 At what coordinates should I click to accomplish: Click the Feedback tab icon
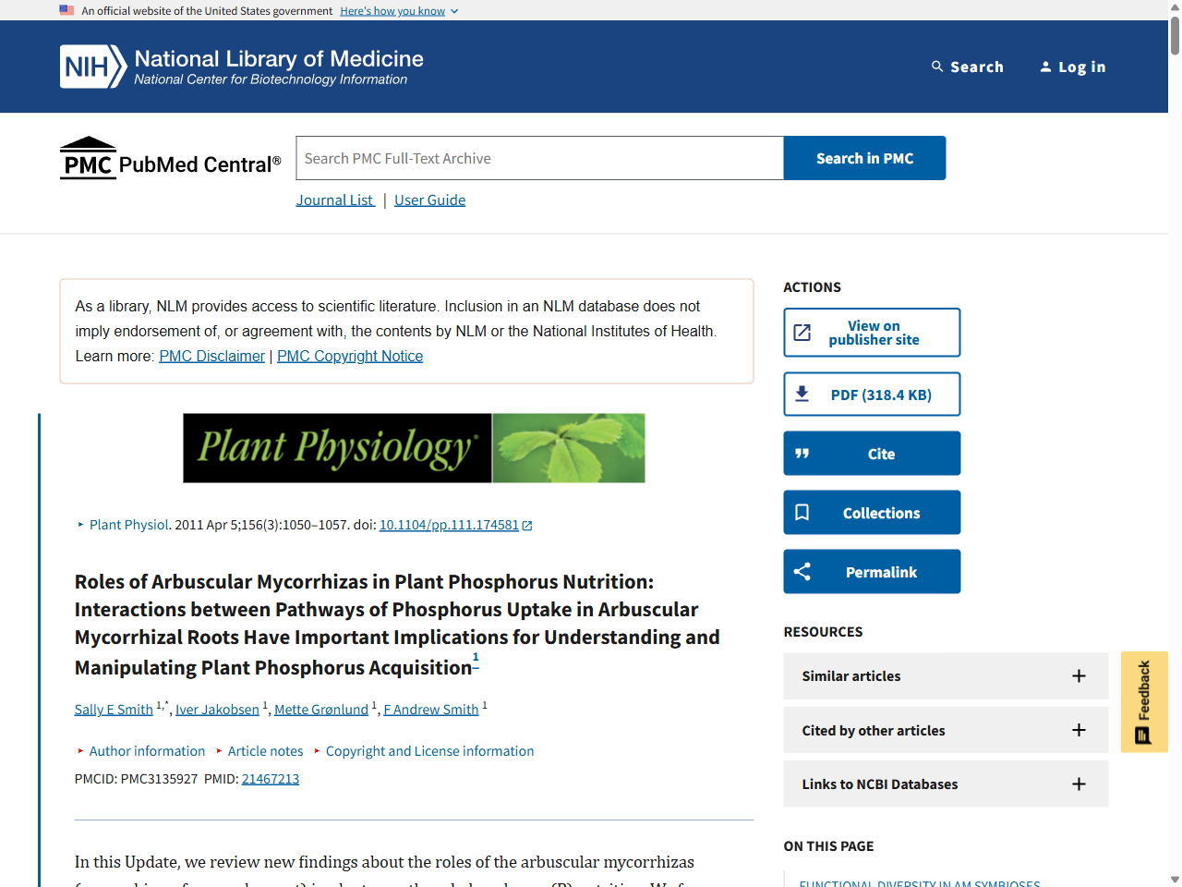[x=1143, y=735]
